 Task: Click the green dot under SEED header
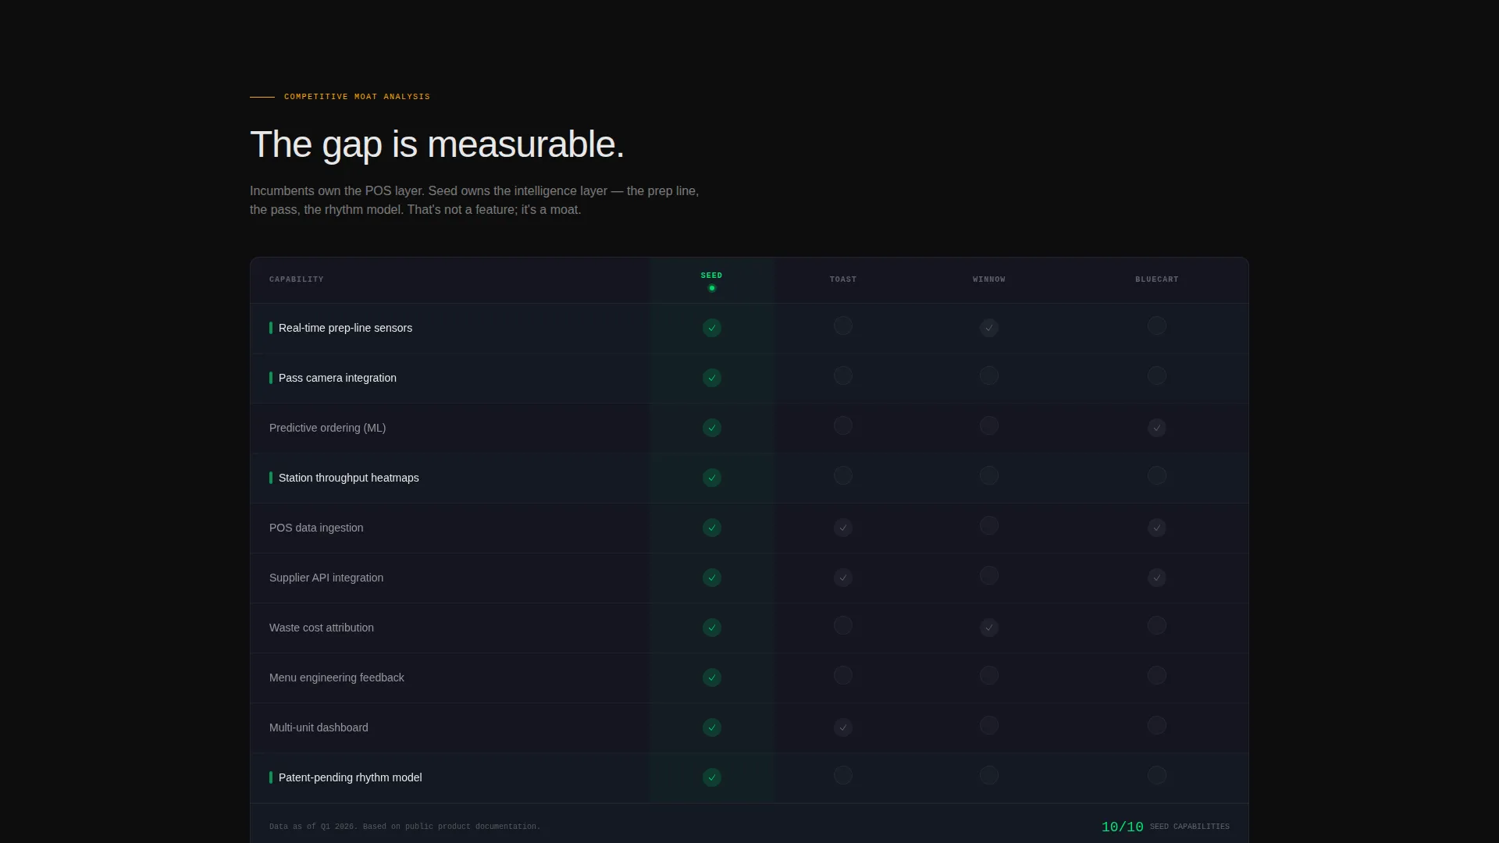click(711, 288)
